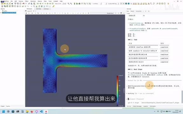The width and height of the screenshot is (183, 114).
Task: Click the Open file icon in toolbar
Action: [x=2, y=4]
